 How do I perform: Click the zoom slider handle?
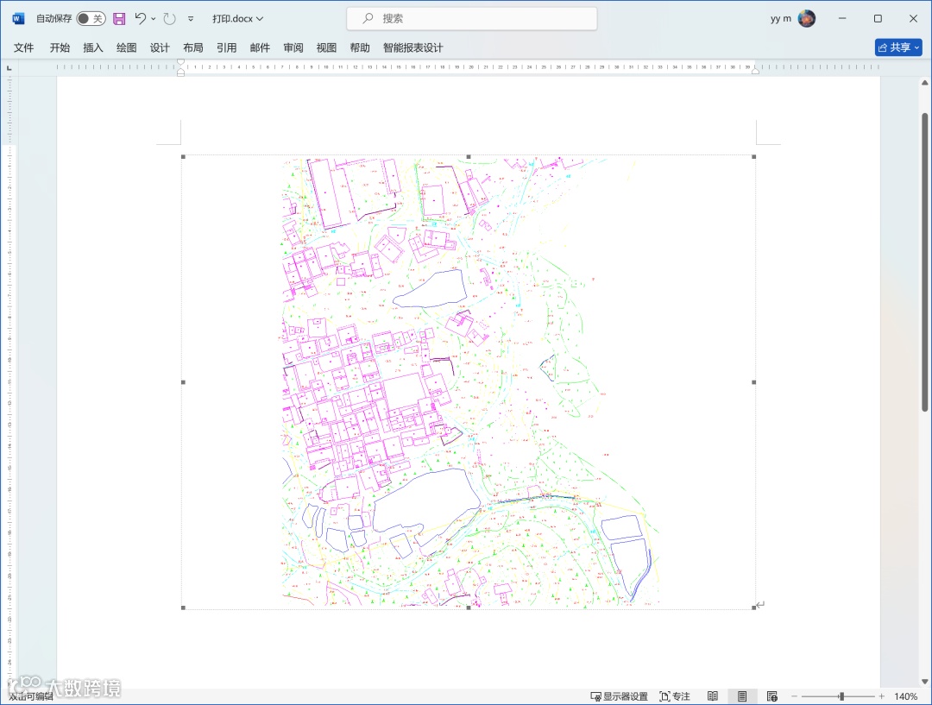(x=841, y=696)
